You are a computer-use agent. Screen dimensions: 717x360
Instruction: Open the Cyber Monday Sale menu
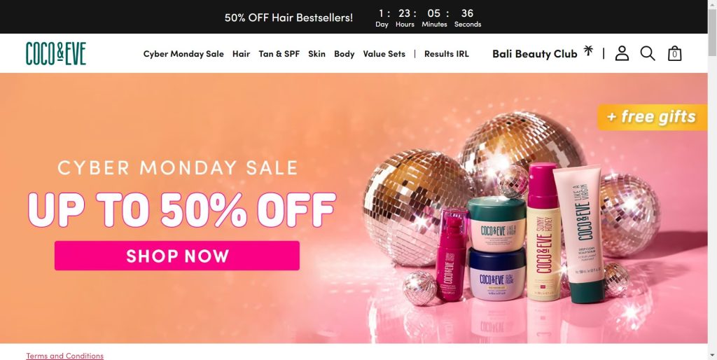point(183,54)
